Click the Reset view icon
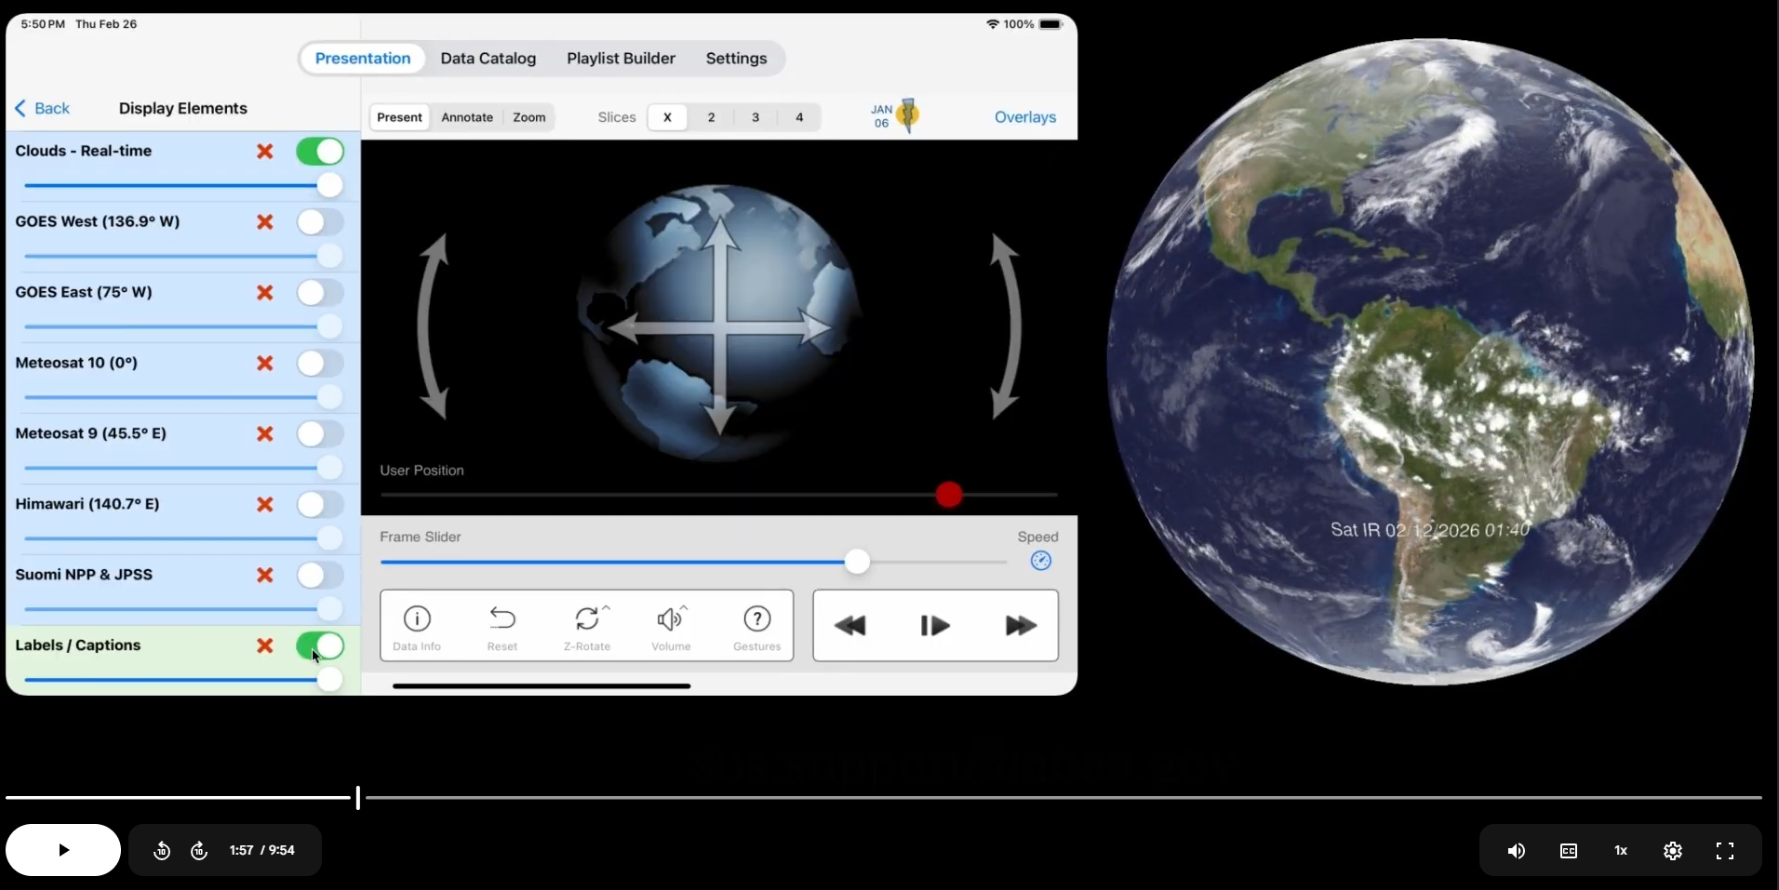 tap(502, 626)
